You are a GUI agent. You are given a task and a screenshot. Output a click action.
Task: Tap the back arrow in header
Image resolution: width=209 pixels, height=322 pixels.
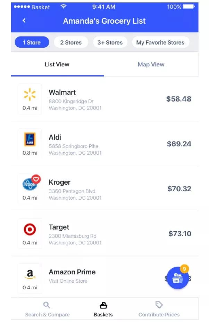pyautogui.click(x=24, y=21)
